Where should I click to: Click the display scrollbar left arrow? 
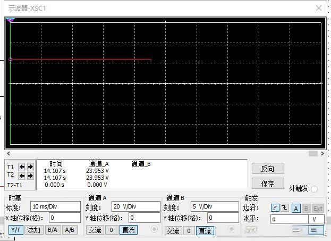click(x=9, y=153)
